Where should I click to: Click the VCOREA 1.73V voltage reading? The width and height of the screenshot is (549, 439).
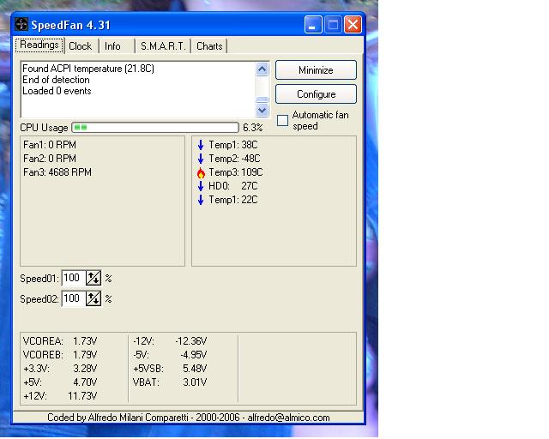[x=60, y=341]
